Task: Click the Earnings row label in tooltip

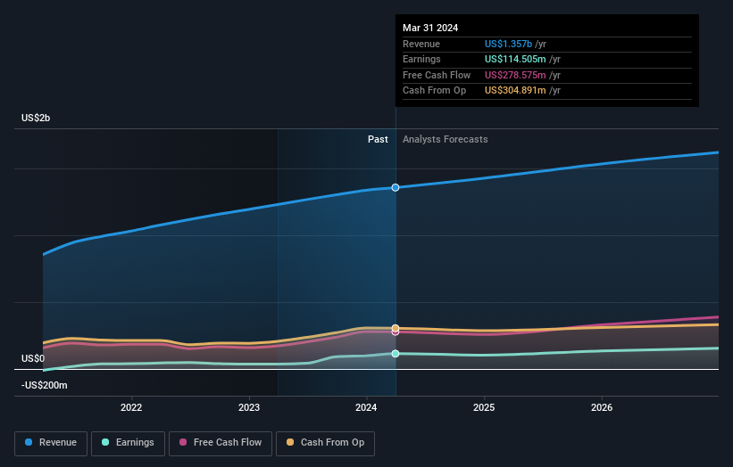Action: (x=421, y=59)
